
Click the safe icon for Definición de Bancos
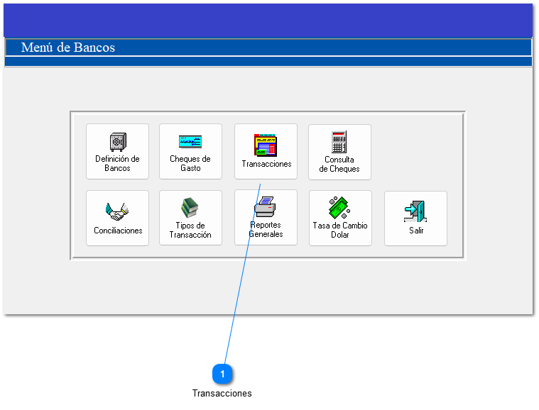117,142
